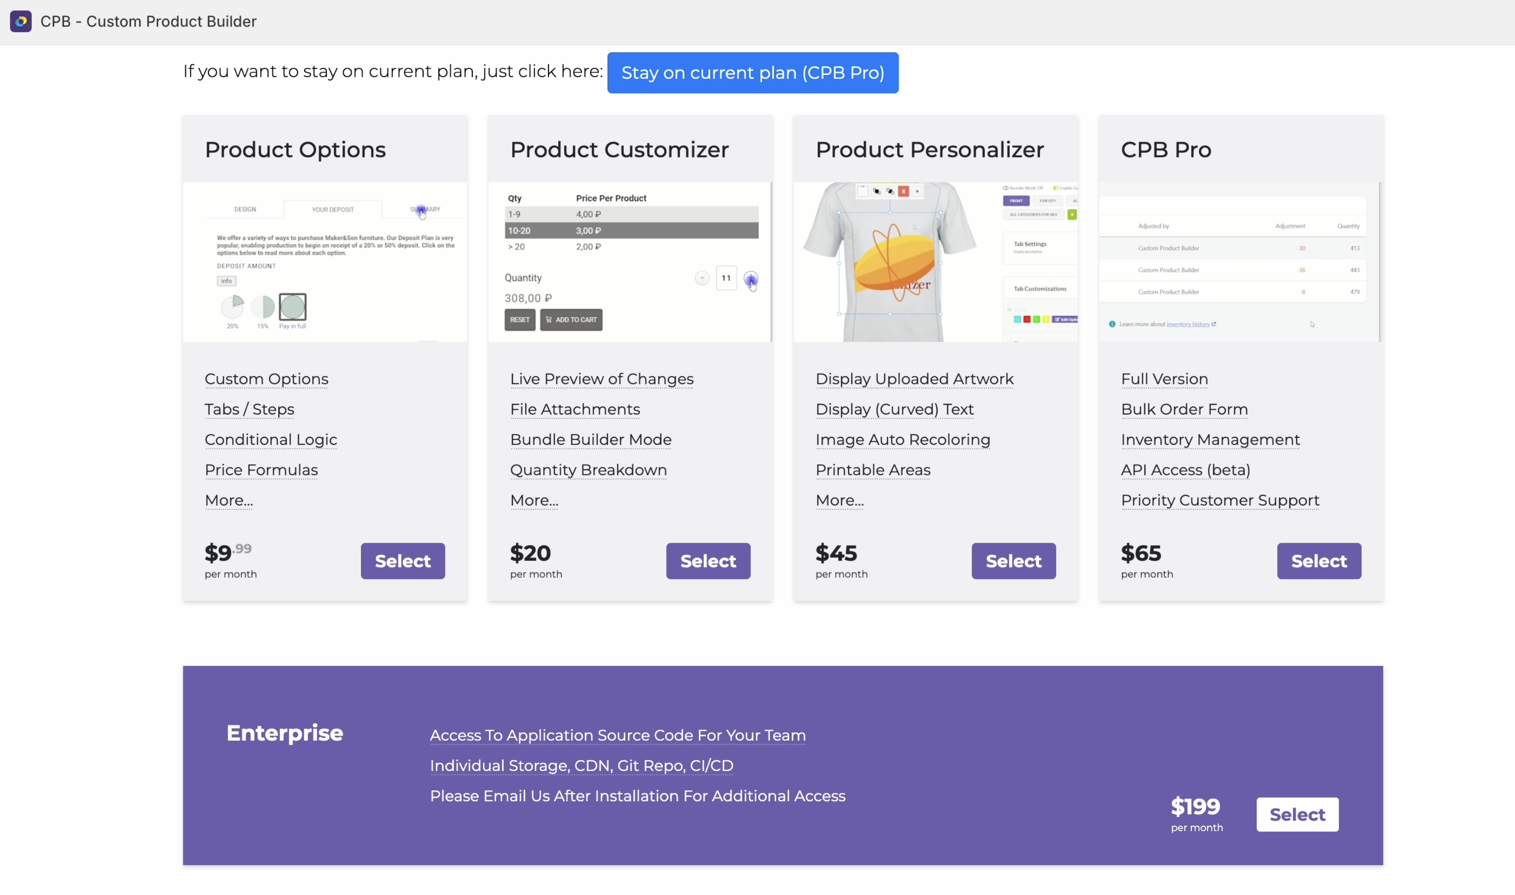The height and width of the screenshot is (895, 1515).
Task: Select the Enterprise $199 plan
Action: coord(1298,815)
